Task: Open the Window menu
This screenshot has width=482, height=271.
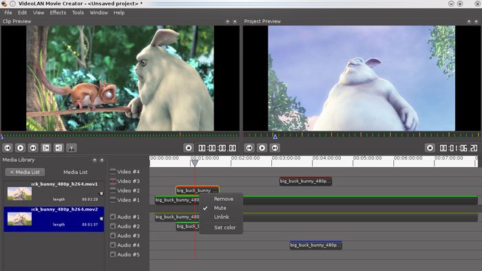Action: pyautogui.click(x=98, y=12)
